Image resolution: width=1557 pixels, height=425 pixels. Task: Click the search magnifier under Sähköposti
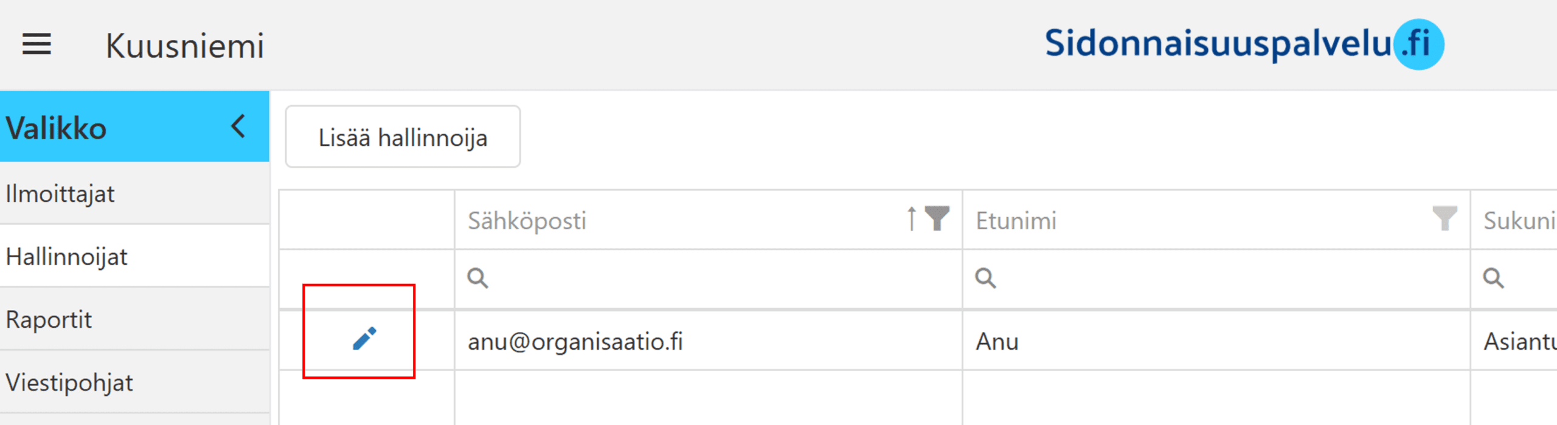(477, 278)
